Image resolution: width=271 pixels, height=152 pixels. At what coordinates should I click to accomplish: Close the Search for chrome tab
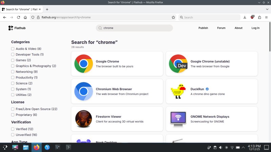40,9
